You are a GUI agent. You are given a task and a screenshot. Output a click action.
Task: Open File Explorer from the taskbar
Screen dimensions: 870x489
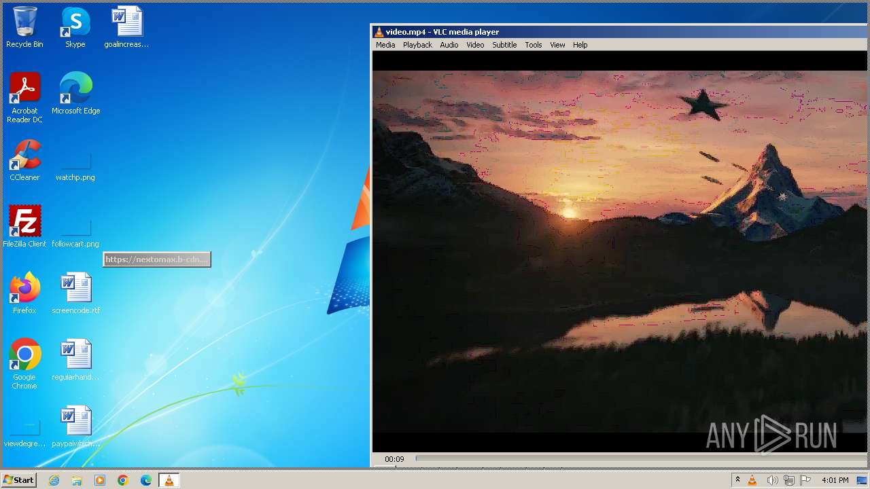point(77,480)
